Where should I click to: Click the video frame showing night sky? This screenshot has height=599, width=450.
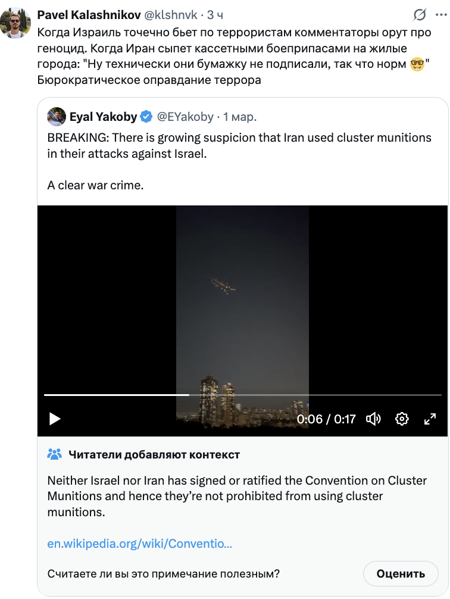click(x=242, y=298)
